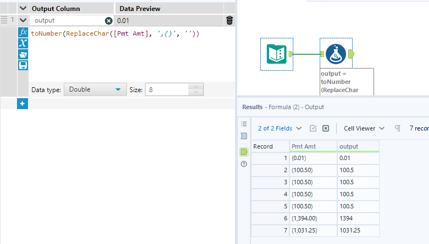Open the Data type Double dropdown
Viewport: 429px width, 244px height.
(x=95, y=89)
